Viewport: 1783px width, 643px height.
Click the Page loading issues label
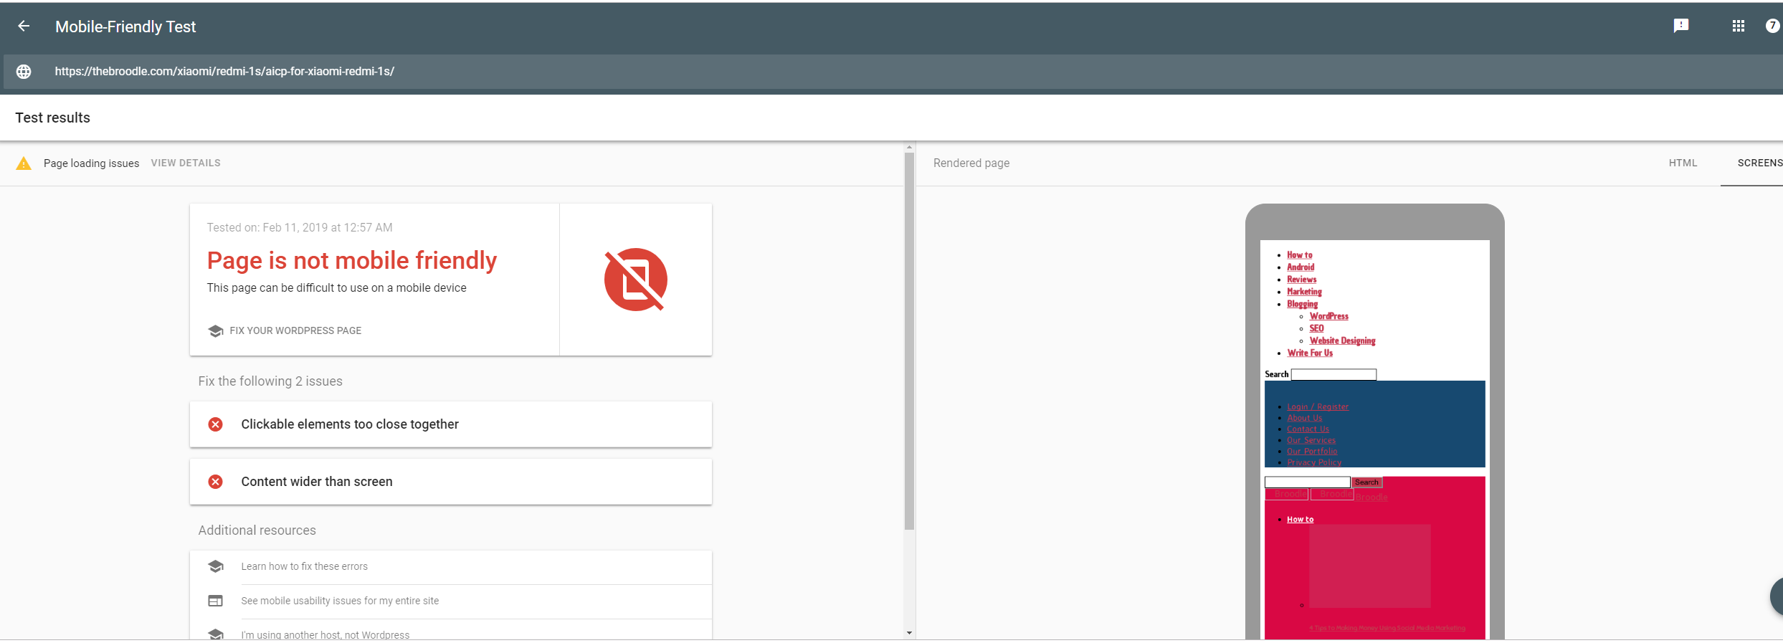pos(92,163)
